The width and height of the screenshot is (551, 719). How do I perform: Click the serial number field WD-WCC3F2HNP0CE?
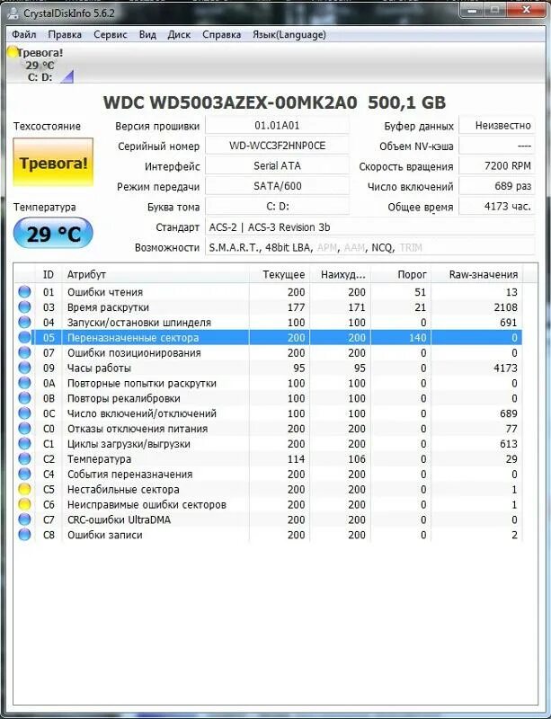[277, 146]
